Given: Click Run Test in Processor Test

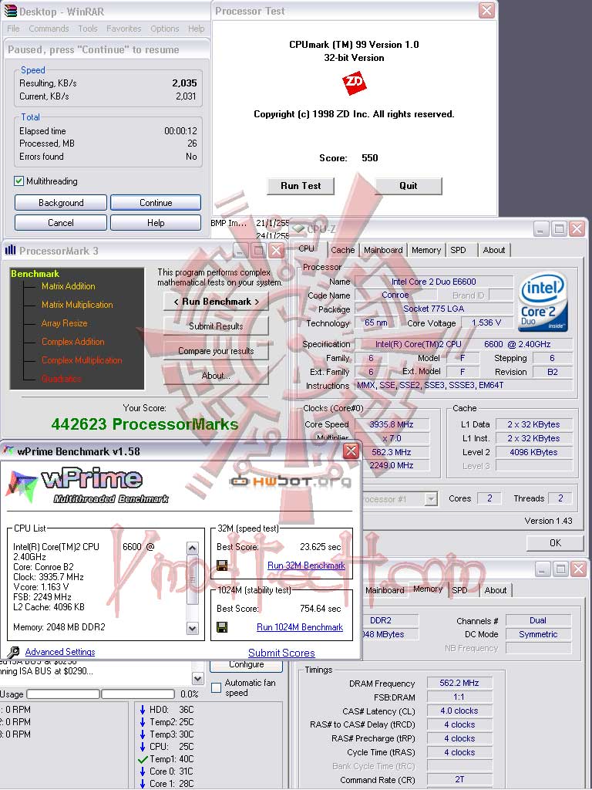Looking at the screenshot, I should point(301,185).
